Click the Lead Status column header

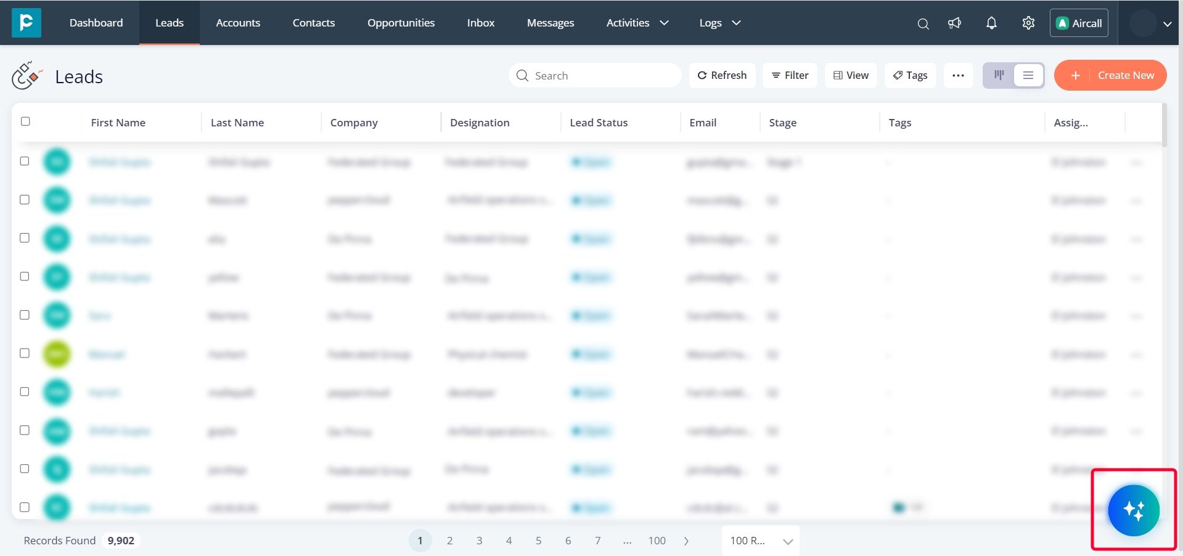(599, 123)
